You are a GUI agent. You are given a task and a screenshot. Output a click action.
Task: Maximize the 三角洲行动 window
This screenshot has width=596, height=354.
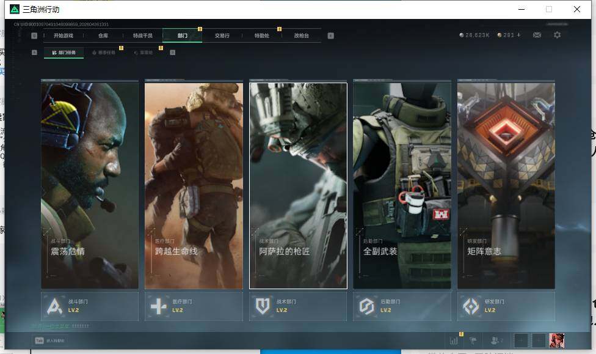549,9
